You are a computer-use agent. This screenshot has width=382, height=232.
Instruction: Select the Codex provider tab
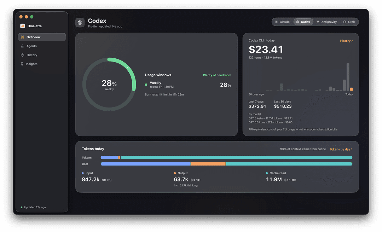[303, 22]
